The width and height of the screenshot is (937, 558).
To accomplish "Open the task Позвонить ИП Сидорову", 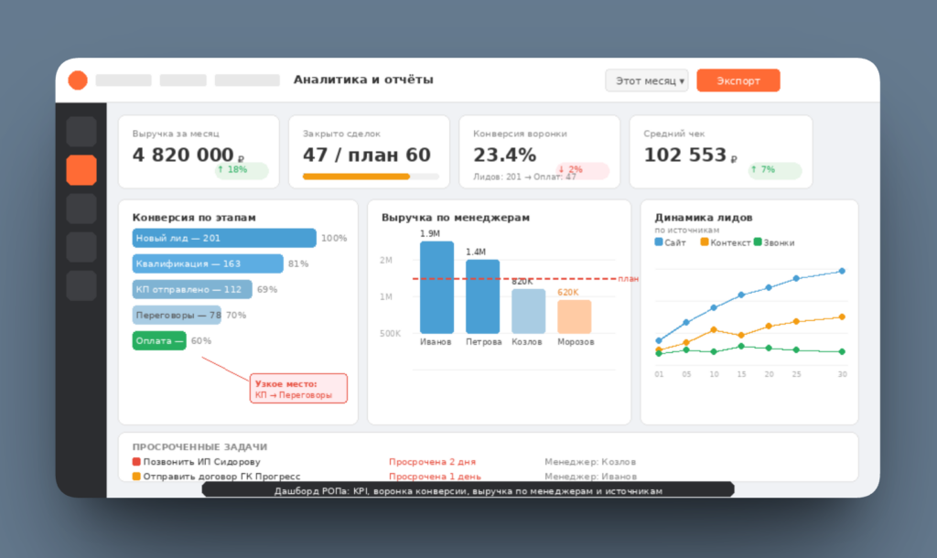I will click(x=202, y=462).
